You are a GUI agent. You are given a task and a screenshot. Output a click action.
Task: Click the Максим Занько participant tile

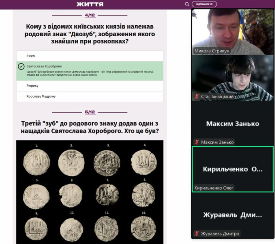click(233, 124)
